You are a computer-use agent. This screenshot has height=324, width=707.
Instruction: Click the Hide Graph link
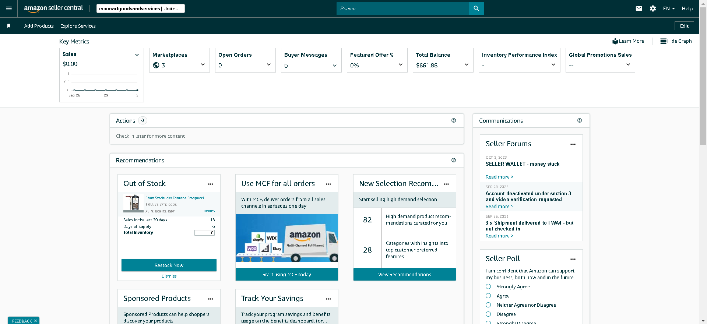679,41
